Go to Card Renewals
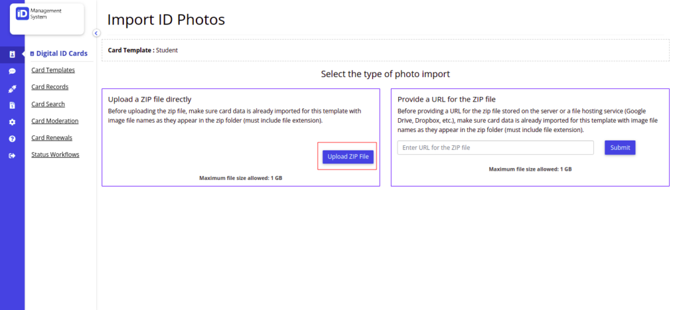The width and height of the screenshot is (675, 310). click(x=51, y=138)
